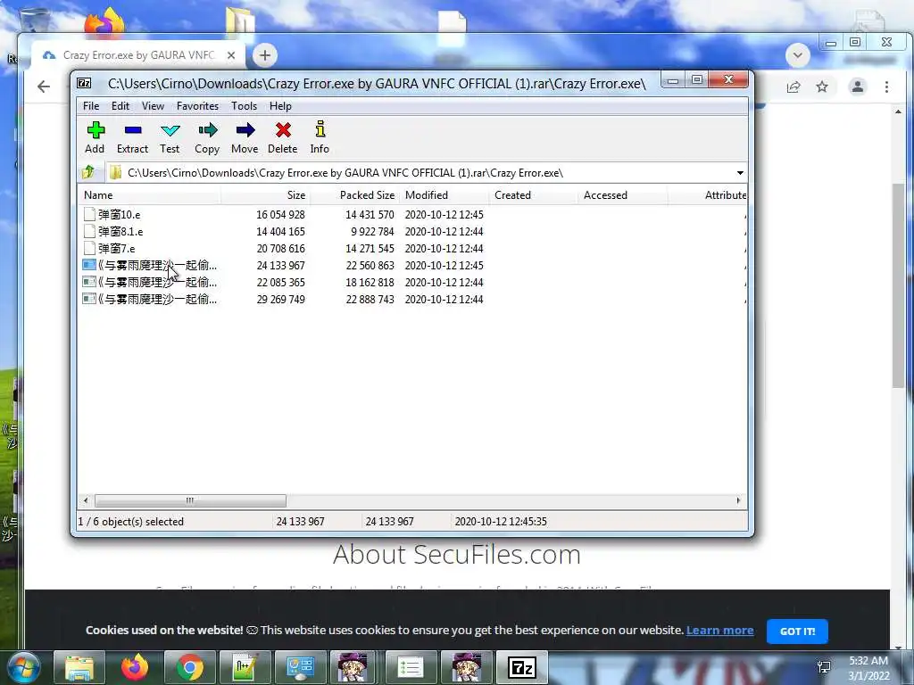Open the browser profile icon

(x=858, y=87)
